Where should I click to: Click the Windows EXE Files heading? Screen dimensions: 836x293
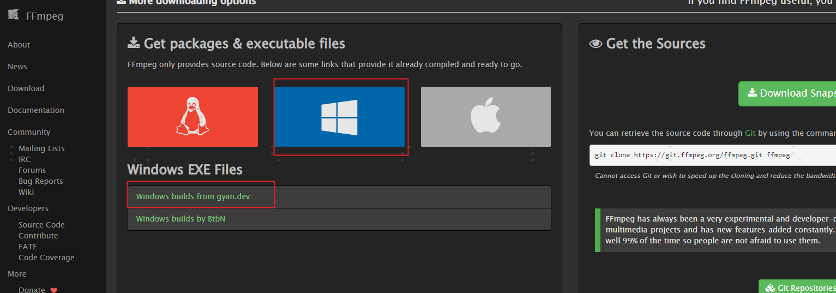point(185,169)
